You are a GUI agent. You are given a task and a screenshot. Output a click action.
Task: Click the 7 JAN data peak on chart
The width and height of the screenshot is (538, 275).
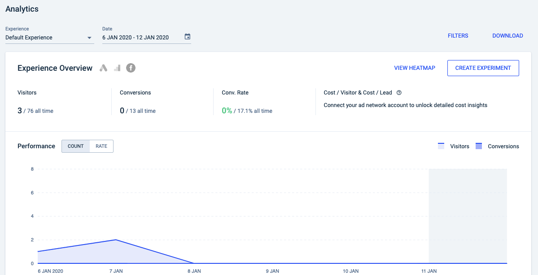[116, 240]
